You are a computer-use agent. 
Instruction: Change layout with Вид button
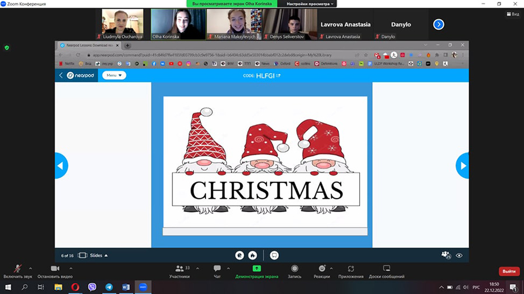point(513,14)
